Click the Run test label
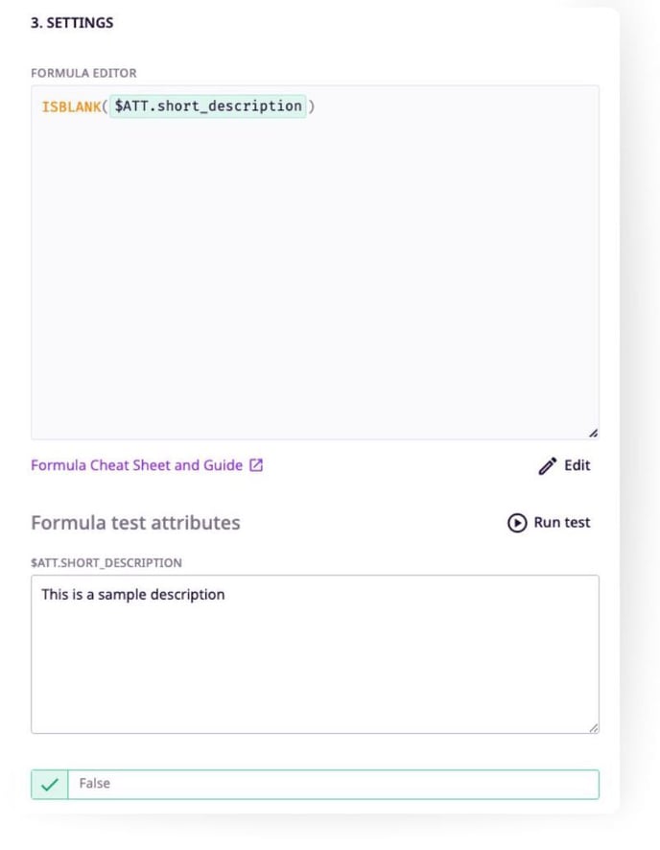 pos(562,523)
